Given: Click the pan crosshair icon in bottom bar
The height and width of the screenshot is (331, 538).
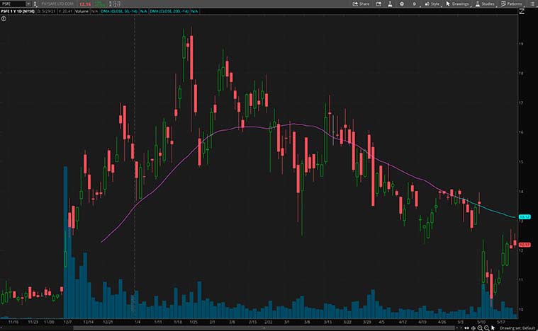Looking at the screenshot, I should (473, 328).
